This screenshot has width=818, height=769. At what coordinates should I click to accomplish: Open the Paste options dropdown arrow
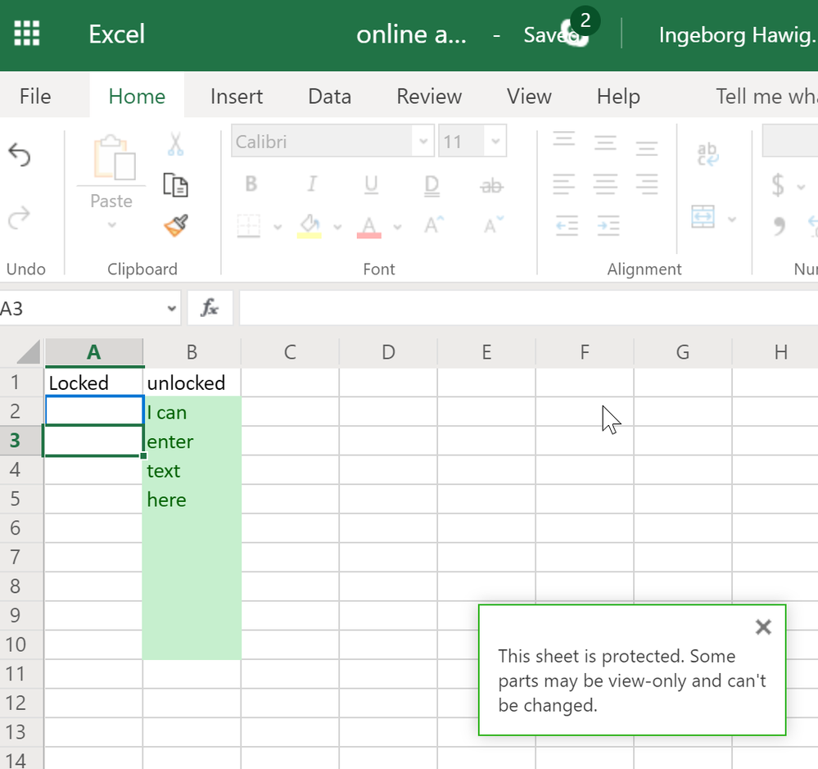click(x=111, y=225)
